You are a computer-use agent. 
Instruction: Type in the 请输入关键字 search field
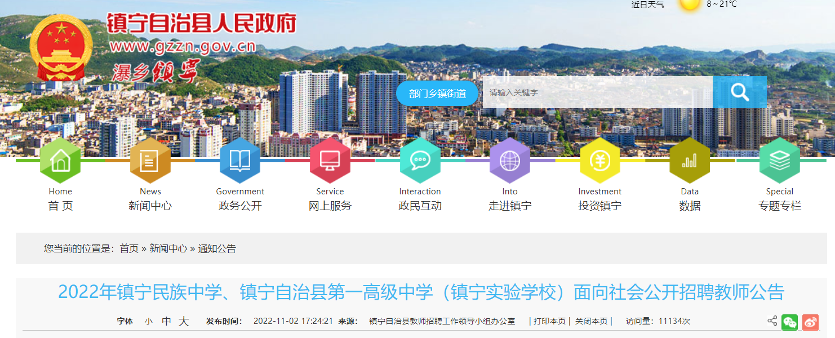pos(597,92)
